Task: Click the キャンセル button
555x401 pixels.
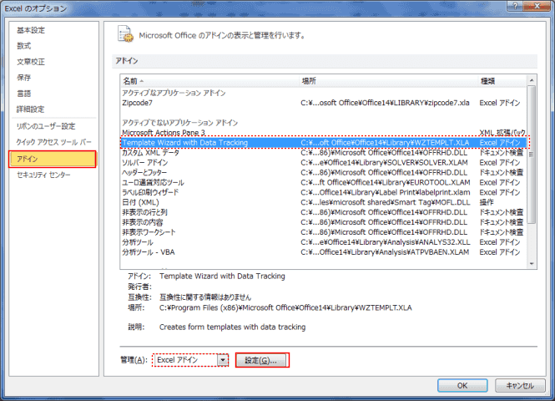Action: (520, 385)
